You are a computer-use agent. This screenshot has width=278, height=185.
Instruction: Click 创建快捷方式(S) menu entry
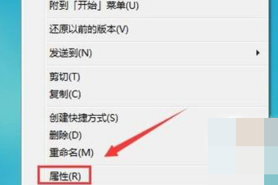(x=84, y=118)
